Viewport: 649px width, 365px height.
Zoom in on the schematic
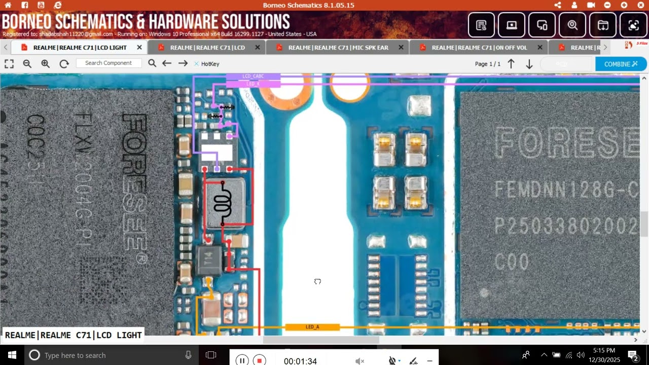(46, 64)
